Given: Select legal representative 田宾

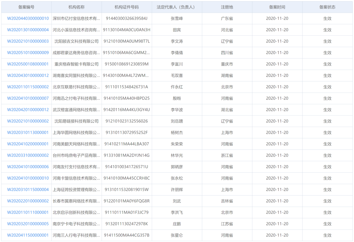Looking at the screenshot, I should 177,30.
